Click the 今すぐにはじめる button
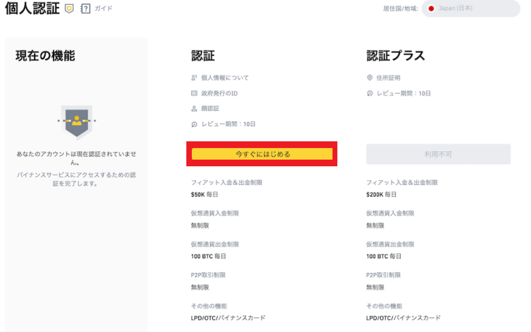This screenshot has width=531, height=332. point(262,154)
